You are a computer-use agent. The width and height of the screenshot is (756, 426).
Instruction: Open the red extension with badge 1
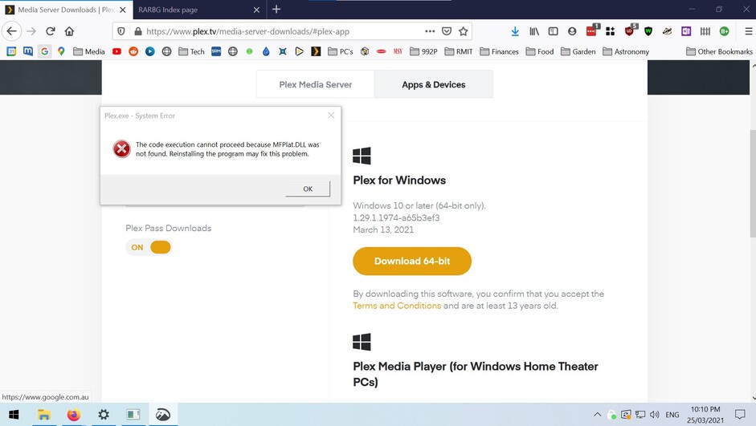tap(592, 30)
